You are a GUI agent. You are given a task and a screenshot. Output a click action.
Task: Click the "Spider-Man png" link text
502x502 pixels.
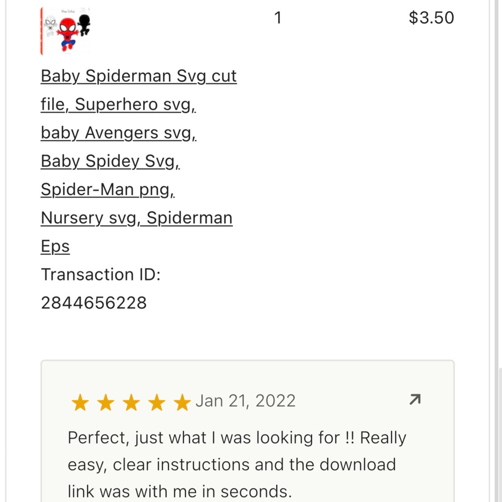(x=107, y=189)
